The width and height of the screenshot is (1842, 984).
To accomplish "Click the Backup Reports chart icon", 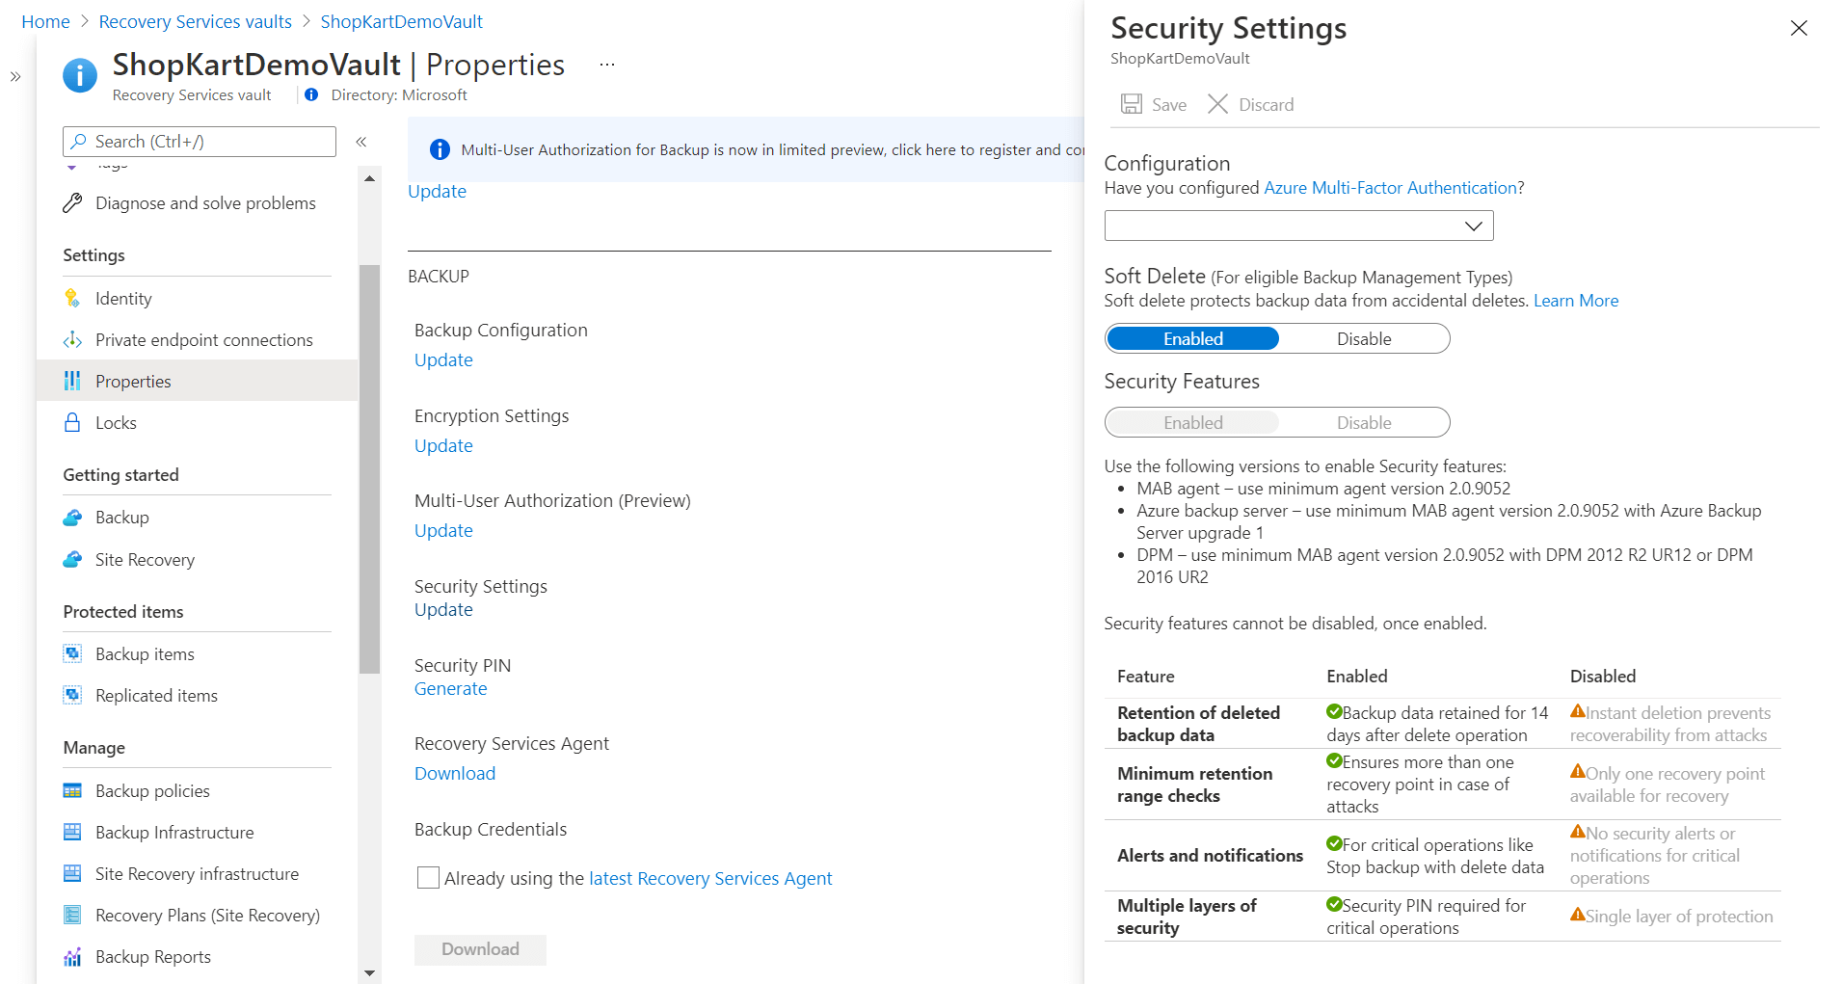I will click(72, 957).
